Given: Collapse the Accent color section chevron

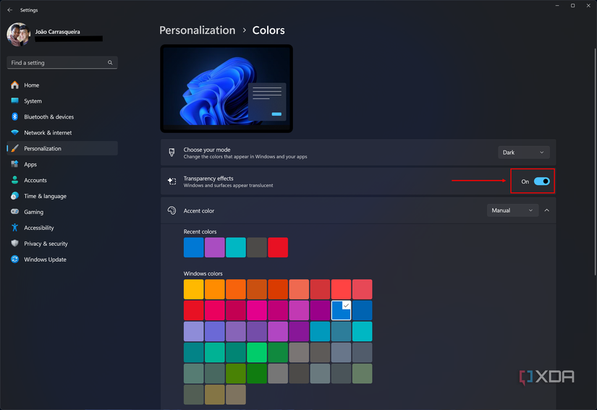Looking at the screenshot, I should click(x=547, y=210).
